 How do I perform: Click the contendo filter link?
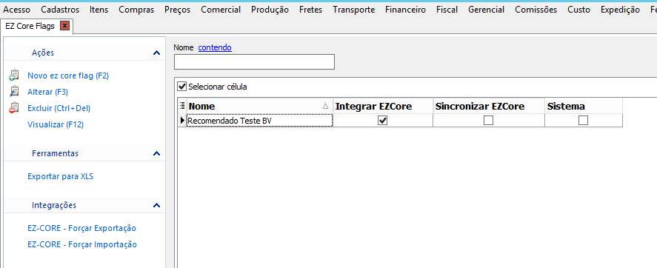(x=215, y=47)
